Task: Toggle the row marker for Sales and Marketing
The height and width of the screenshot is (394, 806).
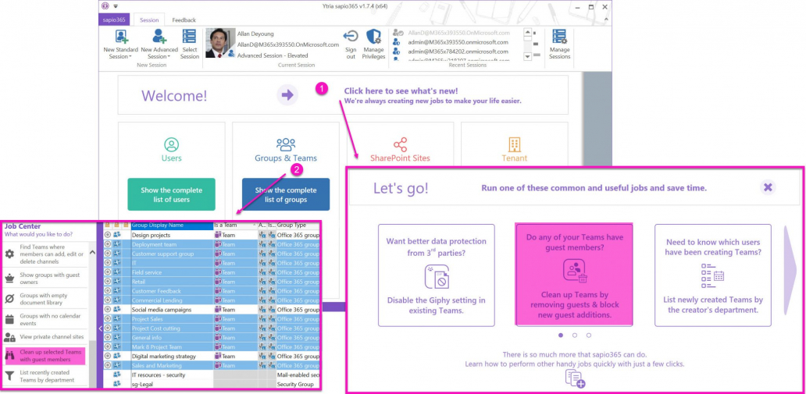Action: pos(108,365)
